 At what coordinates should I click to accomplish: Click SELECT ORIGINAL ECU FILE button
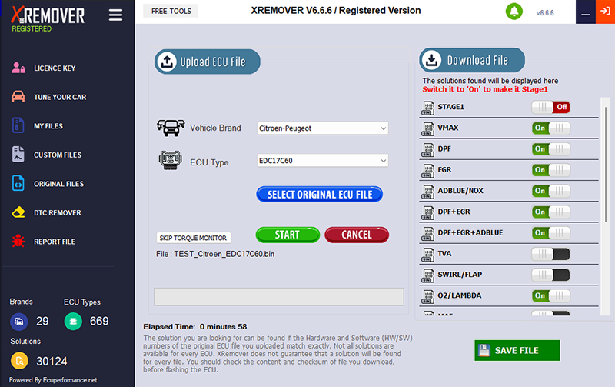319,195
